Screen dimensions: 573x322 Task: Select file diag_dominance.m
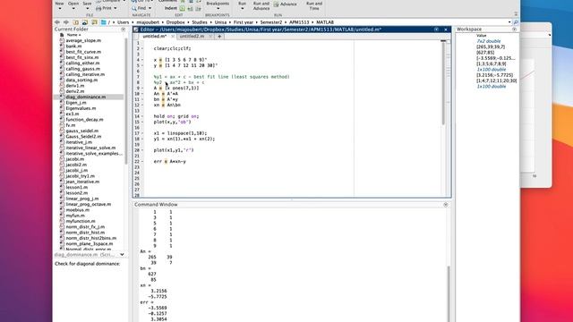(x=86, y=97)
